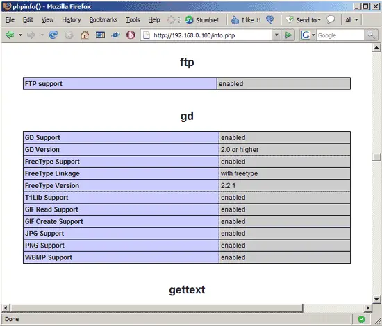
Task: Open the search engine selector dropdown
Action: coord(313,35)
